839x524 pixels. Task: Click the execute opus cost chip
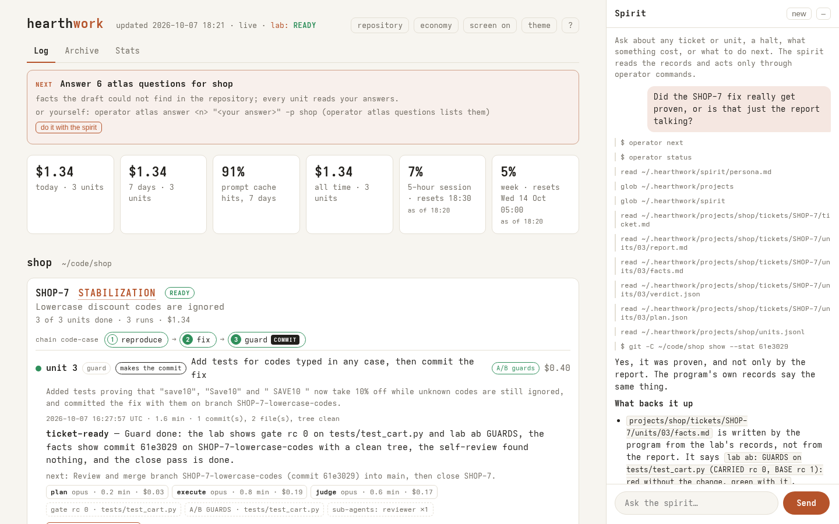click(239, 492)
